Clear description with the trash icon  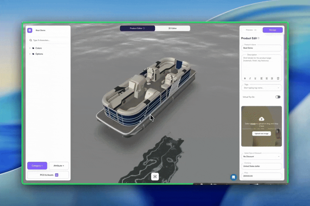278,78
